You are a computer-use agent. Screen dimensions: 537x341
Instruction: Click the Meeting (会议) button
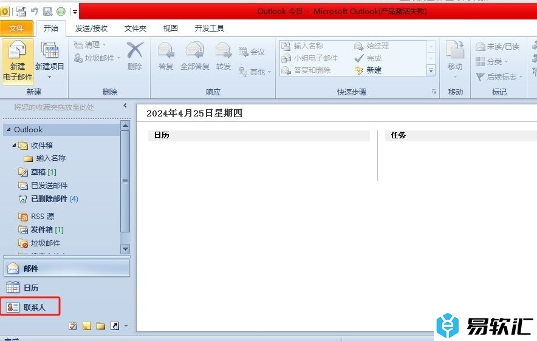[x=251, y=52]
